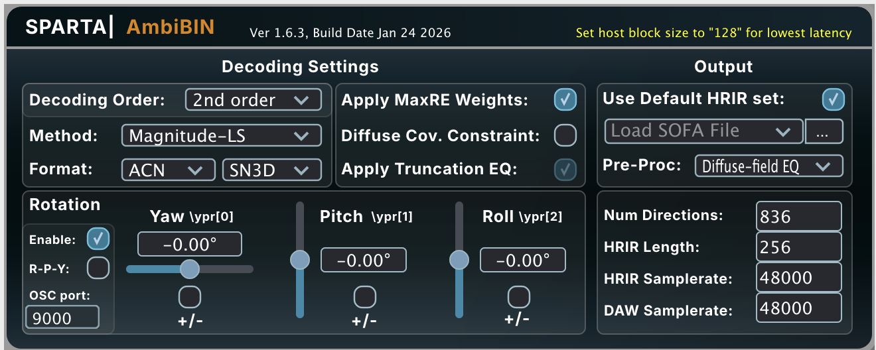Enable the Diffuse Cov. Constraint checkbox
Viewport: 876px width, 350px height.
tap(565, 135)
